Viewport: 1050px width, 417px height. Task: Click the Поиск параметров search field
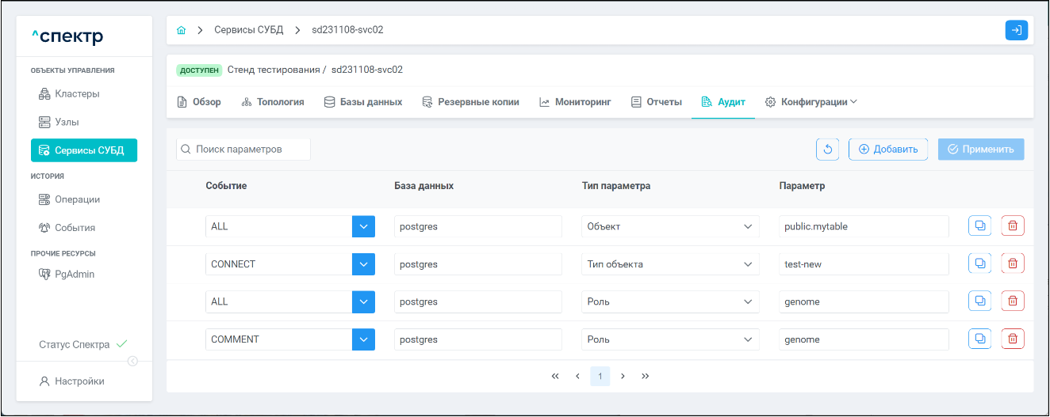pos(243,150)
